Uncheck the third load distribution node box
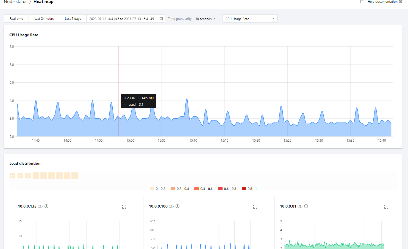The height and width of the screenshot is (249, 408). click(x=28, y=176)
